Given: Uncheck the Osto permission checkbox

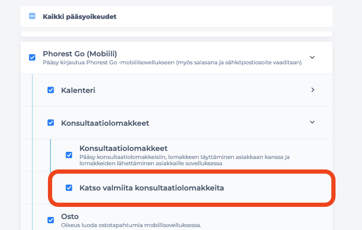Looking at the screenshot, I should (x=50, y=220).
